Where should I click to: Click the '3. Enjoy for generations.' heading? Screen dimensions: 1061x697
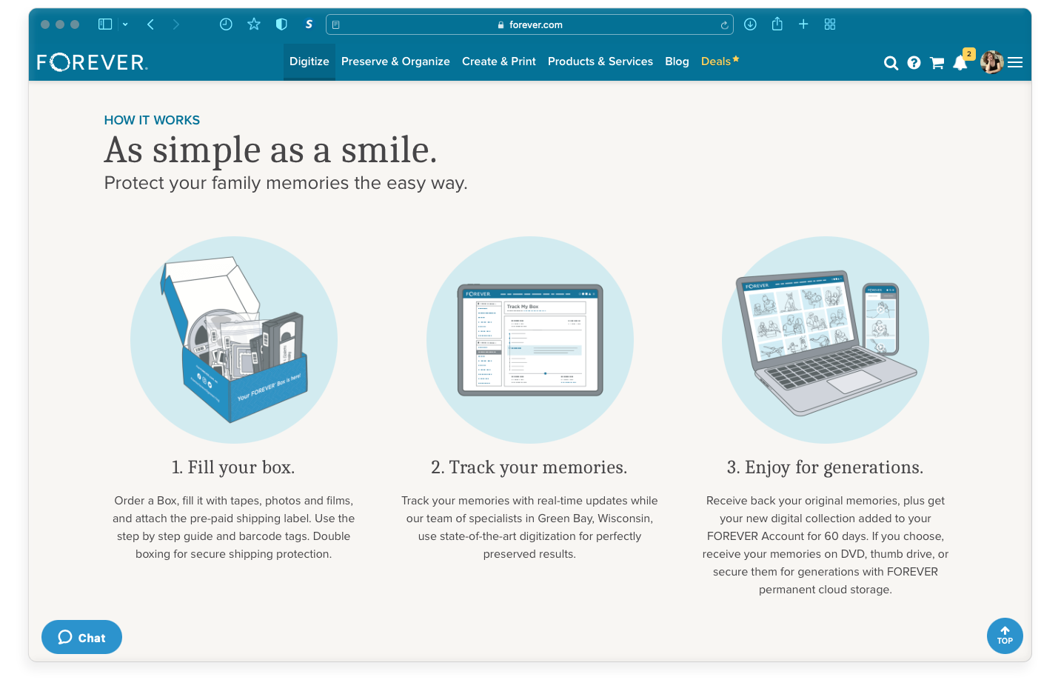click(x=826, y=467)
